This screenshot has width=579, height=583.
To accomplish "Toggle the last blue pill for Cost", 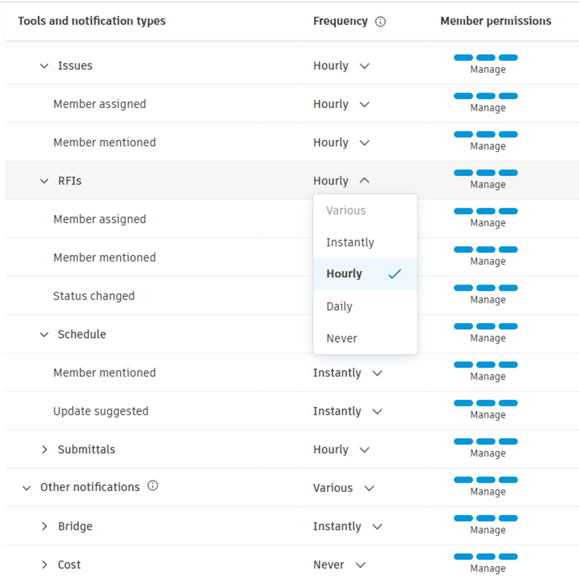I will [509, 557].
